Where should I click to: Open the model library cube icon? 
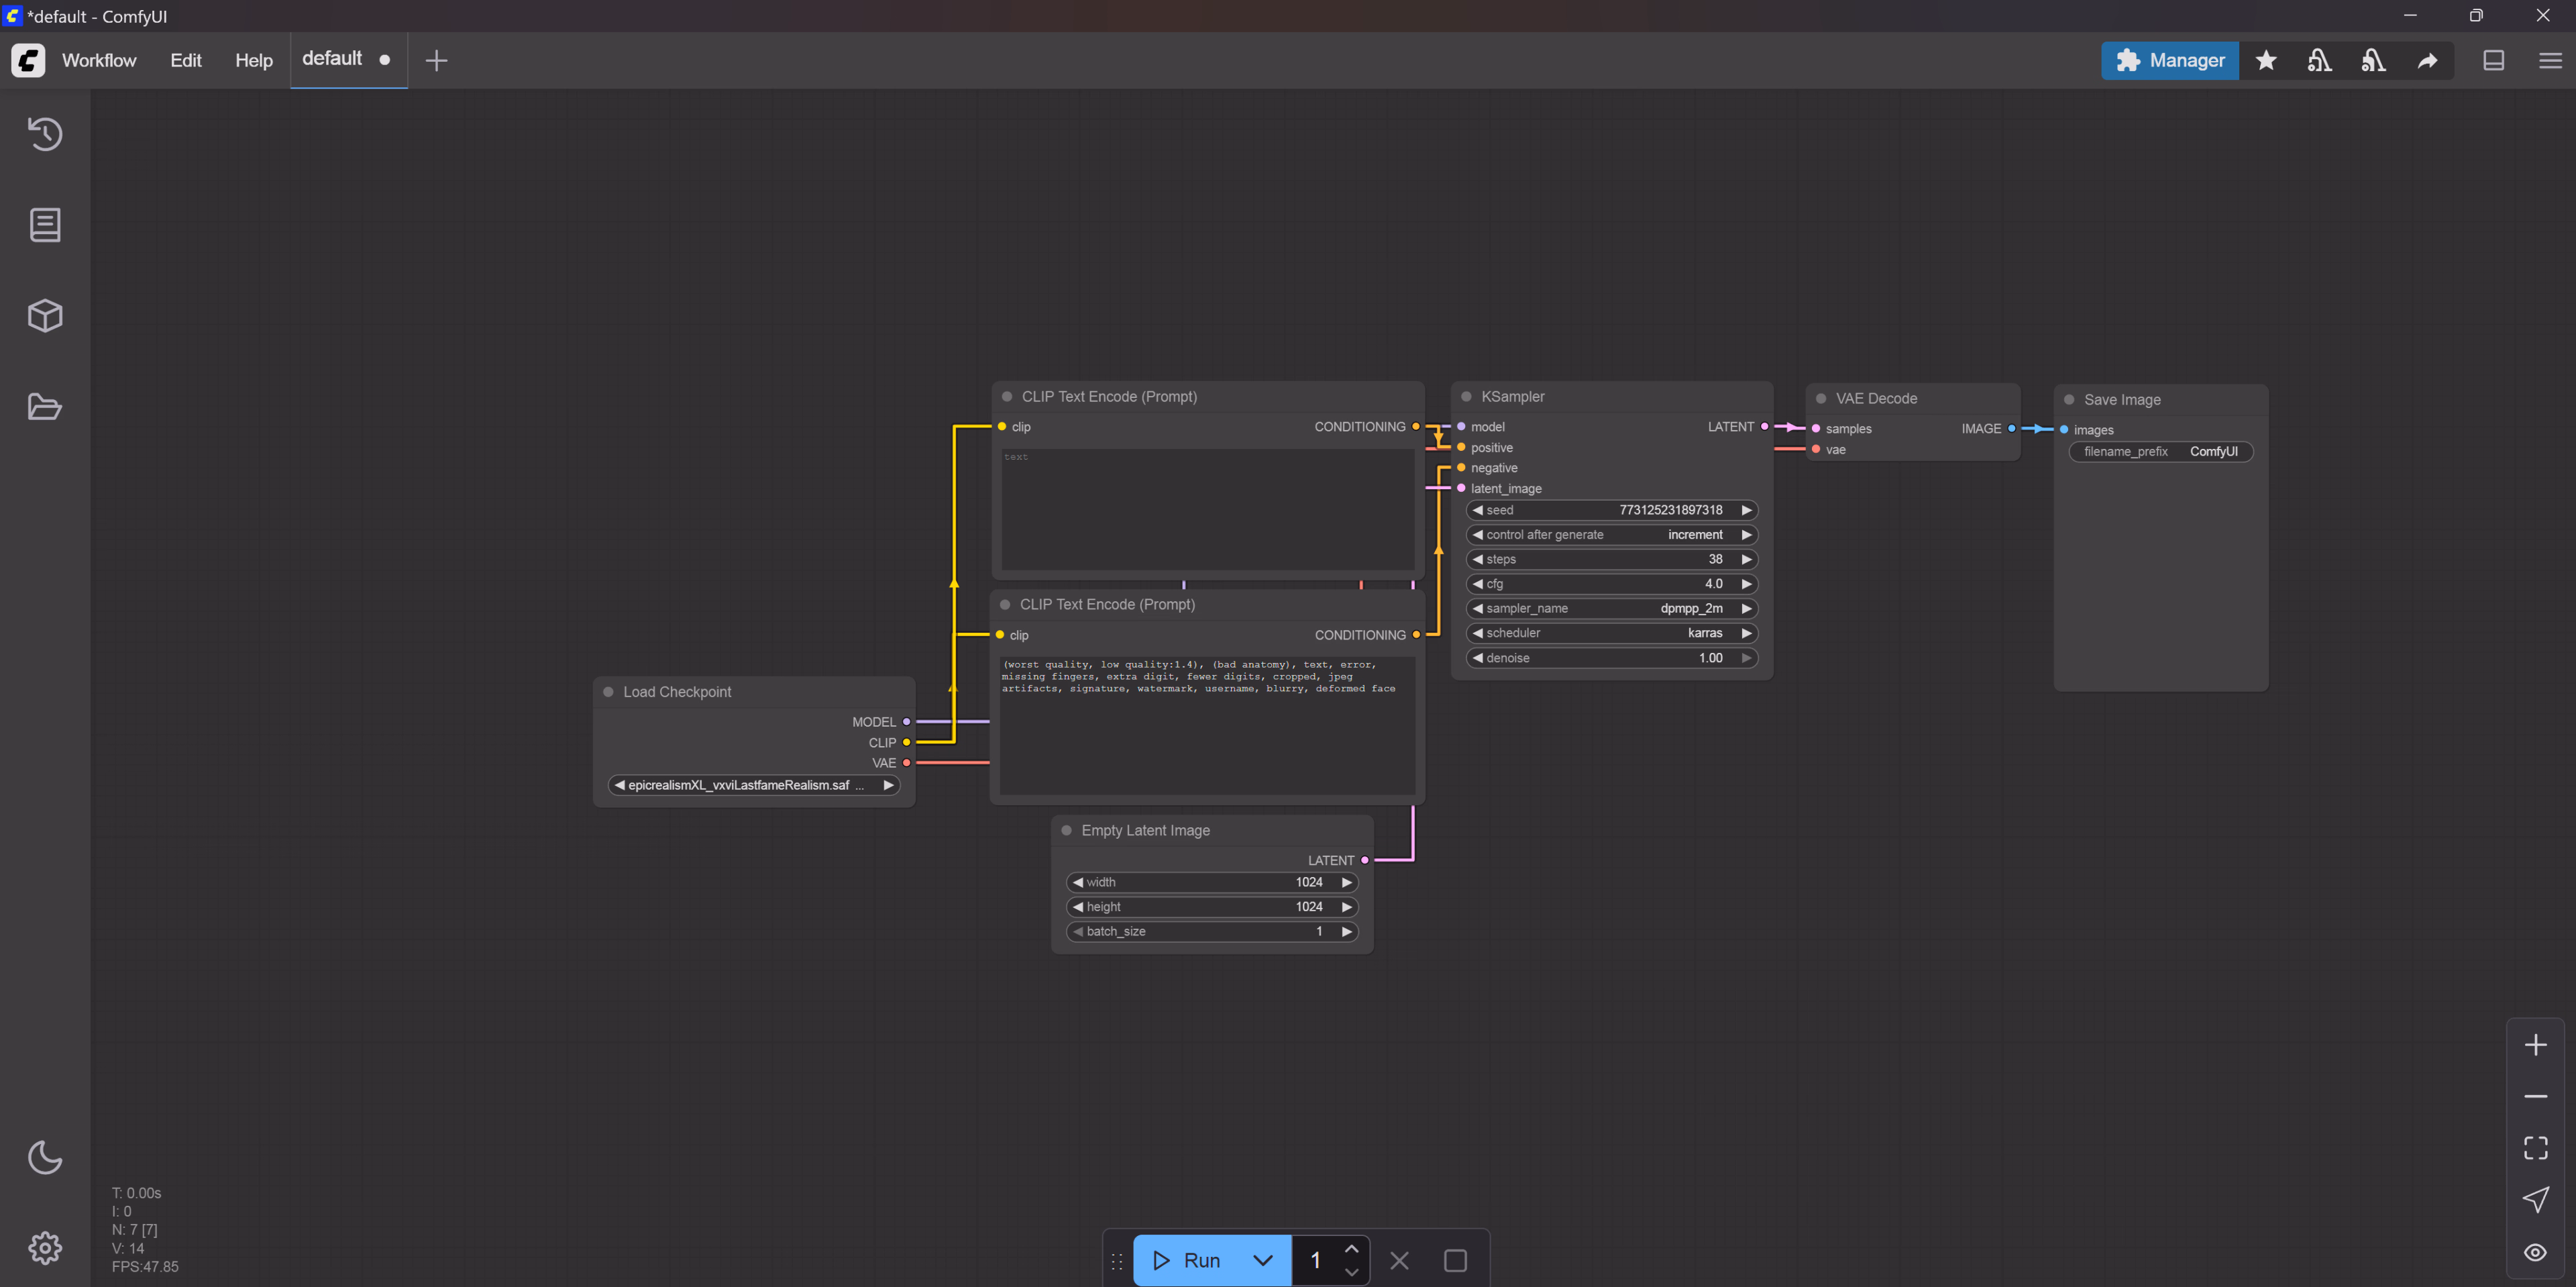(45, 316)
